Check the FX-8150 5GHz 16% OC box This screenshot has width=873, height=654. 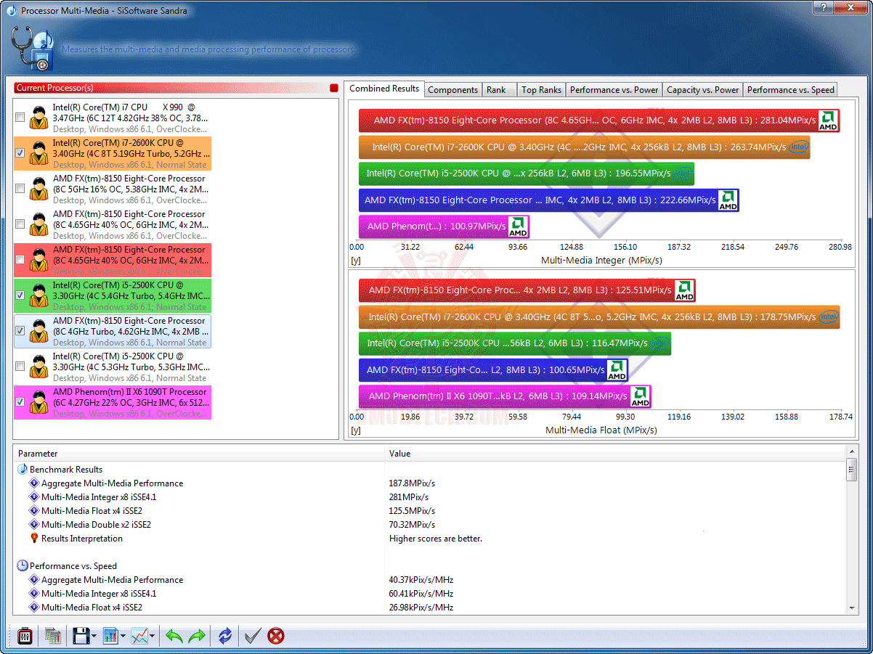(x=20, y=189)
